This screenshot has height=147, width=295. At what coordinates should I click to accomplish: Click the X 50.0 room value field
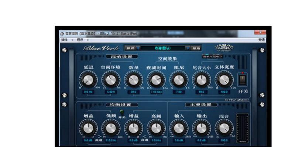click(111, 92)
